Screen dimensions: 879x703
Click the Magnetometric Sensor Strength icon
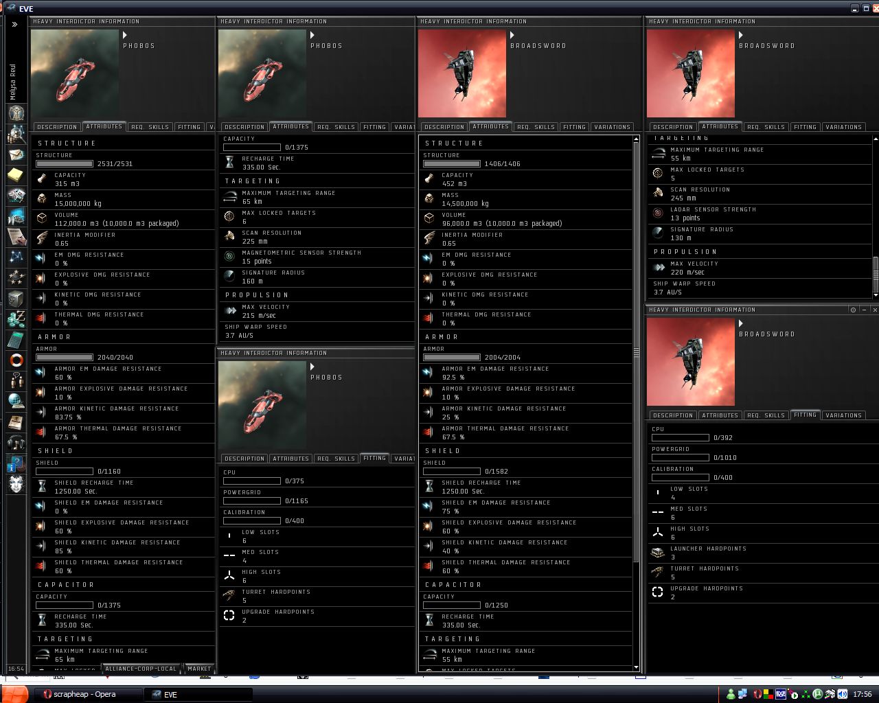pyautogui.click(x=229, y=256)
